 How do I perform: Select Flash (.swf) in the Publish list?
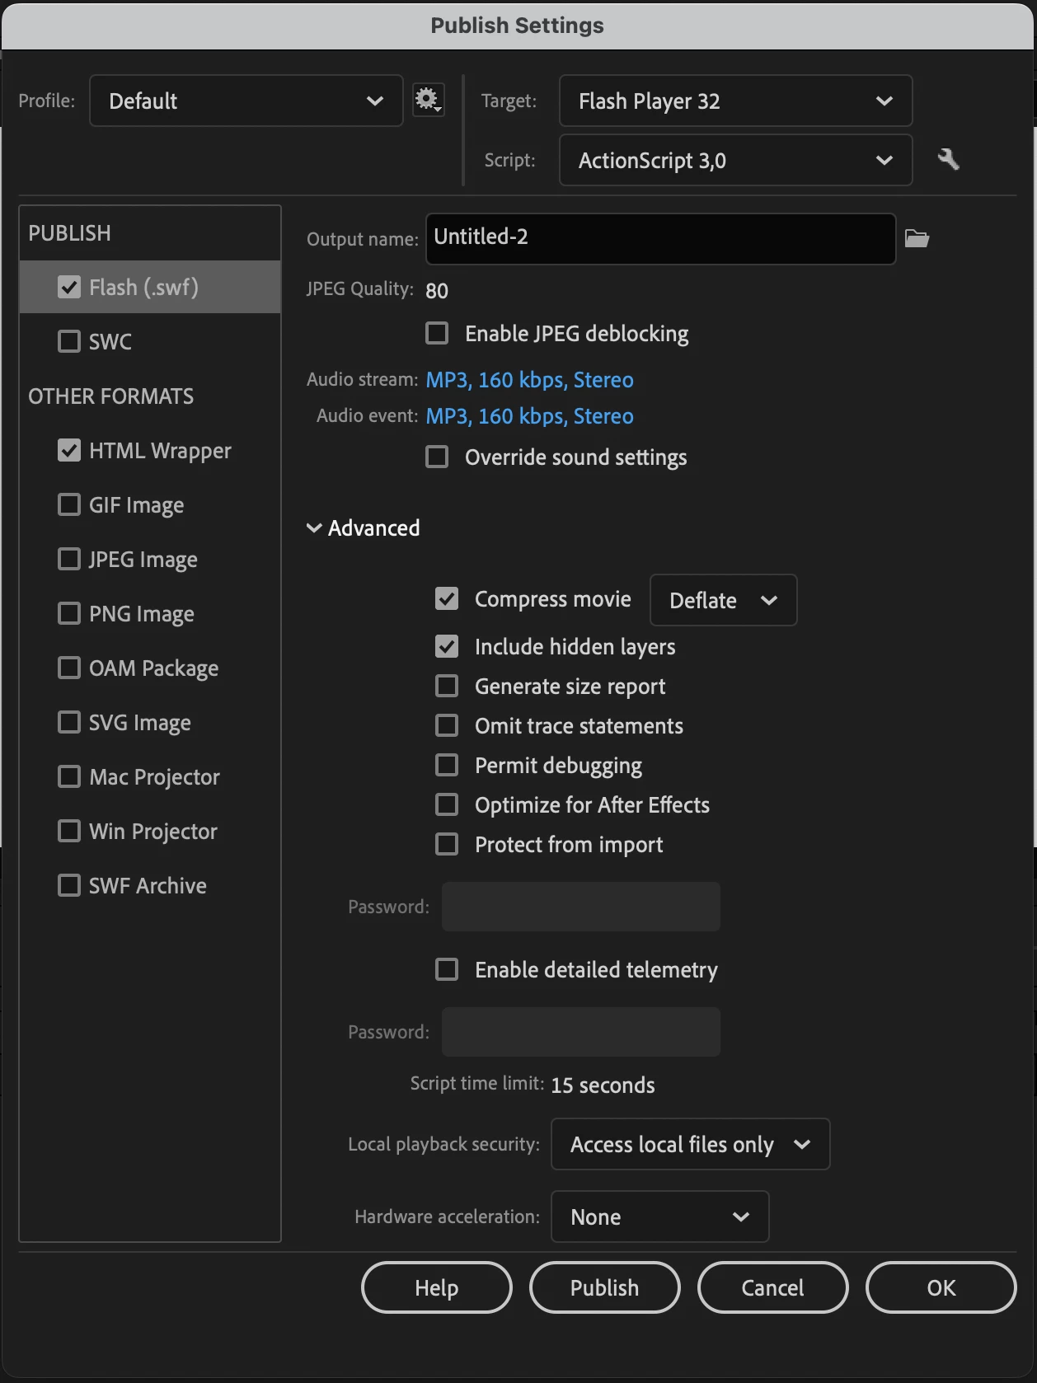click(144, 288)
